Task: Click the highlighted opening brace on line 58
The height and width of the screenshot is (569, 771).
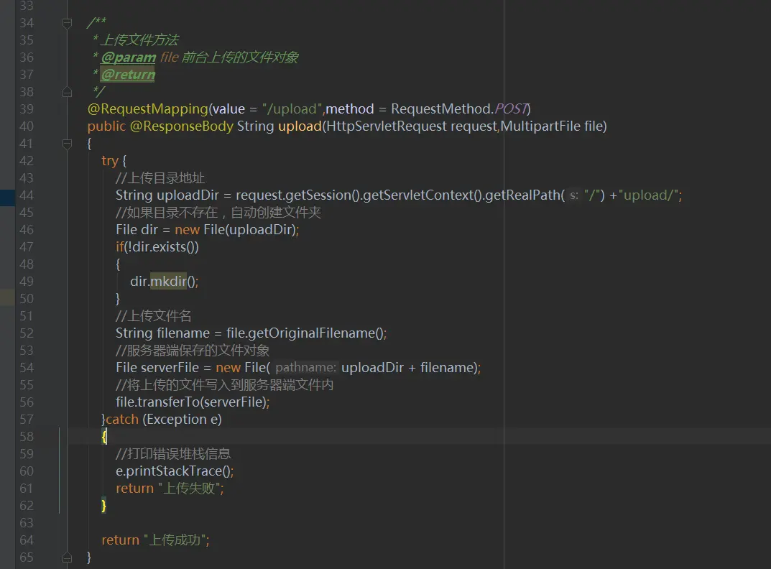Action: 104,437
